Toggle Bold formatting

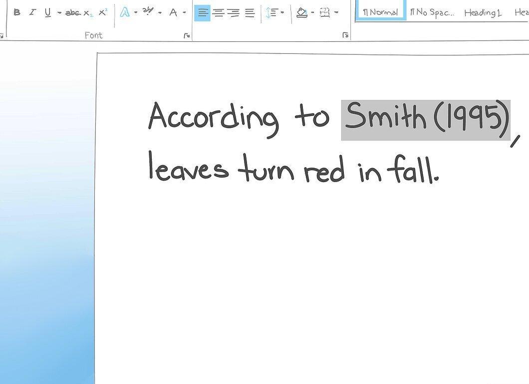pos(17,12)
